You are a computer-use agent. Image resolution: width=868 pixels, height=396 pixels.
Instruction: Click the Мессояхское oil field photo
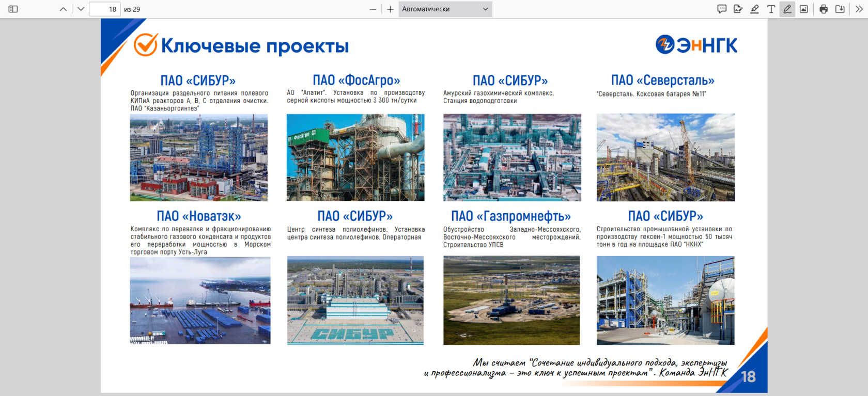pyautogui.click(x=512, y=300)
